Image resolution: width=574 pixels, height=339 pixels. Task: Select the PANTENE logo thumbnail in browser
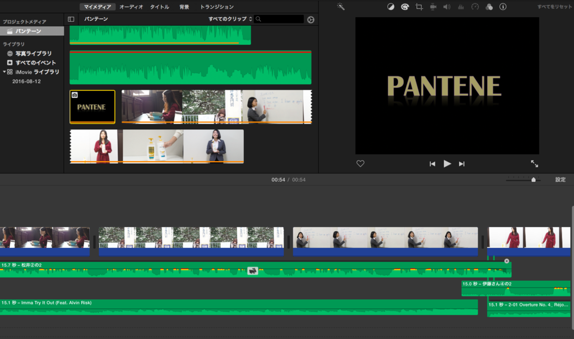[92, 107]
